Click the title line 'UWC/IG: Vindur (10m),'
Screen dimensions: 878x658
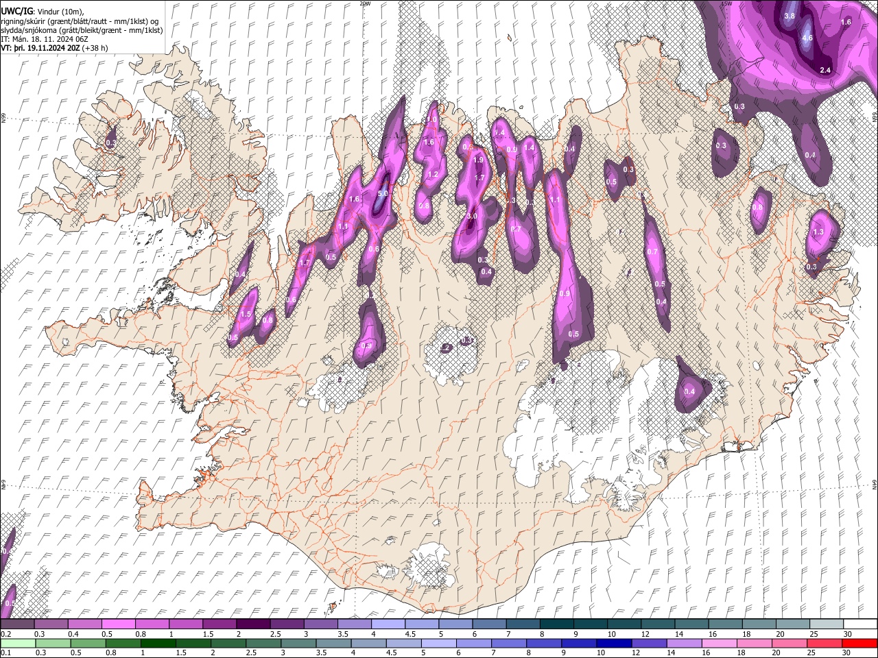pyautogui.click(x=42, y=11)
